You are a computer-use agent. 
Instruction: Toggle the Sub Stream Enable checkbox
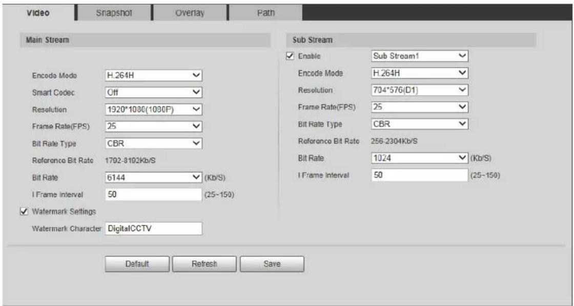[291, 56]
